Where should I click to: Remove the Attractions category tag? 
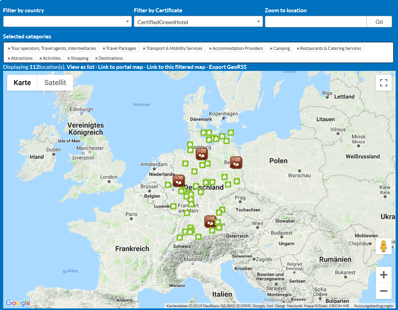(9, 58)
